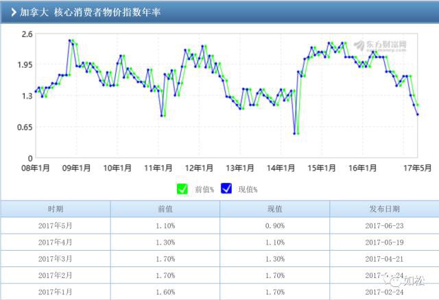Screen dimensions: 439x300
Task: Uncheck the blue 现值% checkbox
Action: pyautogui.click(x=226, y=188)
